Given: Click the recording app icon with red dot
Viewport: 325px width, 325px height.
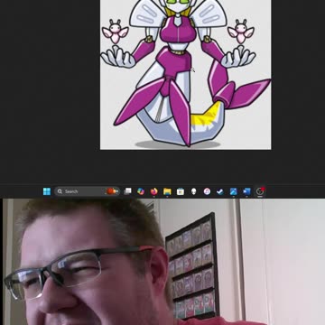Looking at the screenshot, I should point(260,191).
